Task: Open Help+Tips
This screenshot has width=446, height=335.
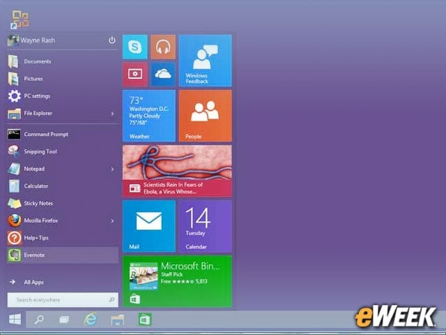Action: tap(63, 238)
